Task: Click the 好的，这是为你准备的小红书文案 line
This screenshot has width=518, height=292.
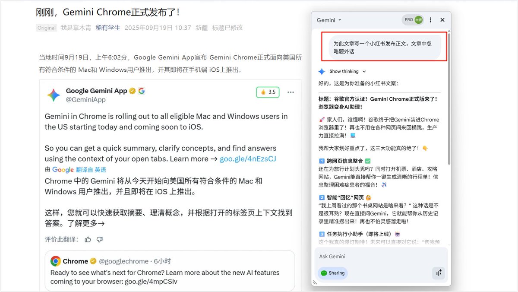Action: 358,83
